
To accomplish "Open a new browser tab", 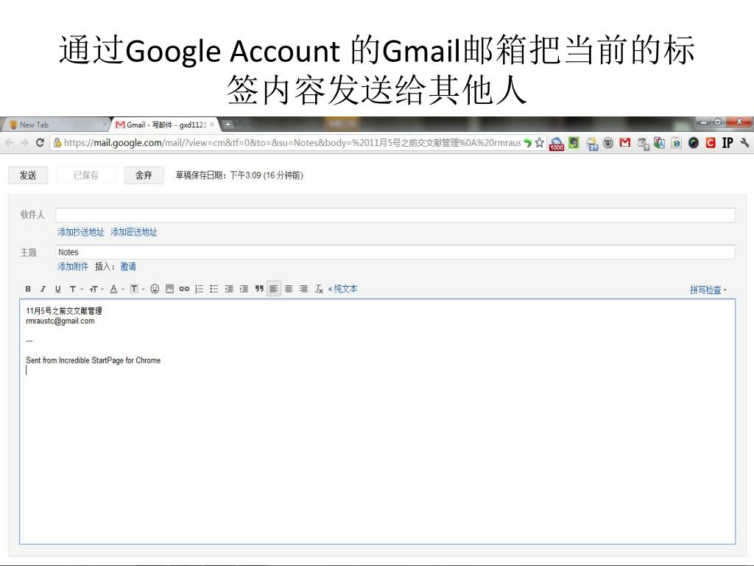I will click(x=228, y=125).
